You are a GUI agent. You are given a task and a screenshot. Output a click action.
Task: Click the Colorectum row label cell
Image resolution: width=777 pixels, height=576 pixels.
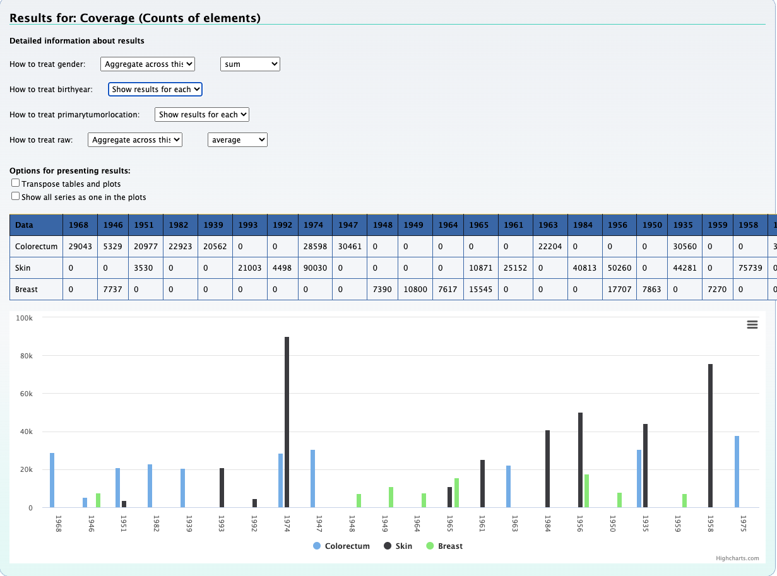coord(36,246)
